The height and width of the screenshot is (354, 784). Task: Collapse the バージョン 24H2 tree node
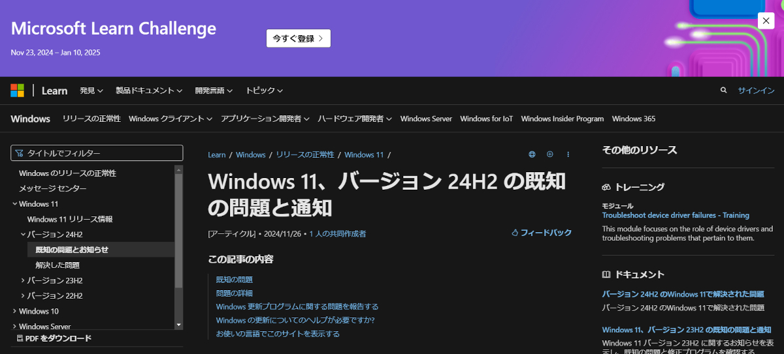[23, 235]
